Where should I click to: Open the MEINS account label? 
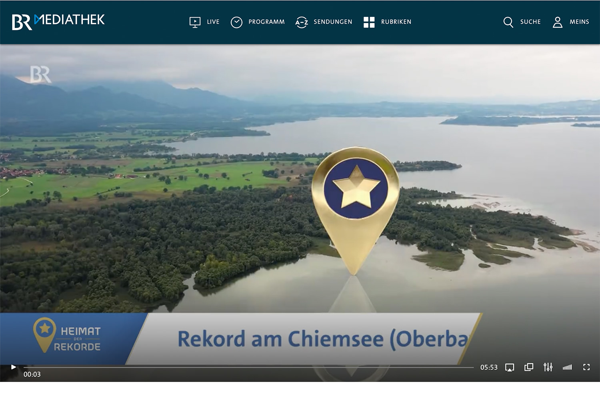click(579, 22)
